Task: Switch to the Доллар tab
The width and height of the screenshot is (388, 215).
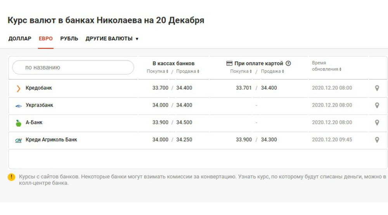Action: click(x=20, y=39)
